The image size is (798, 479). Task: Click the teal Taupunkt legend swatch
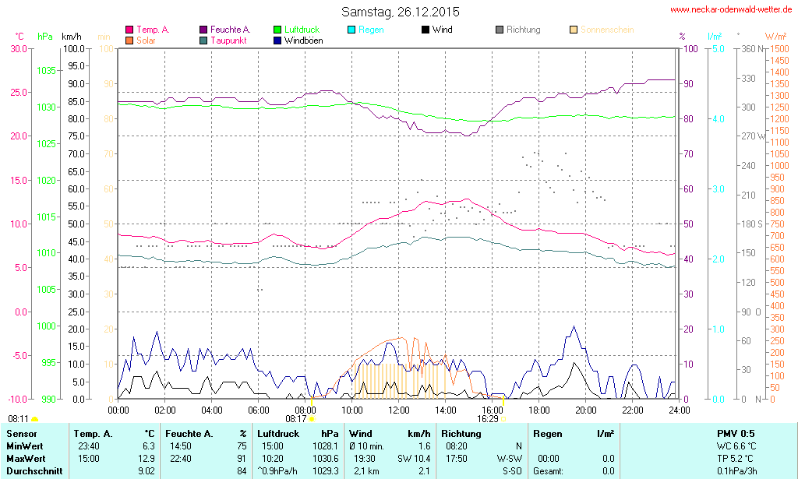203,40
